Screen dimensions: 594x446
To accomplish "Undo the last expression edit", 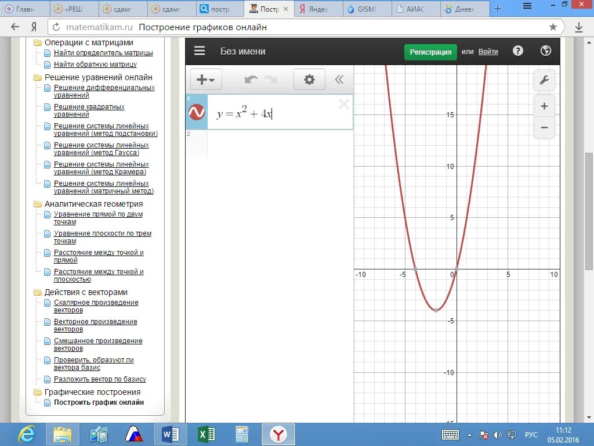I will pos(251,80).
